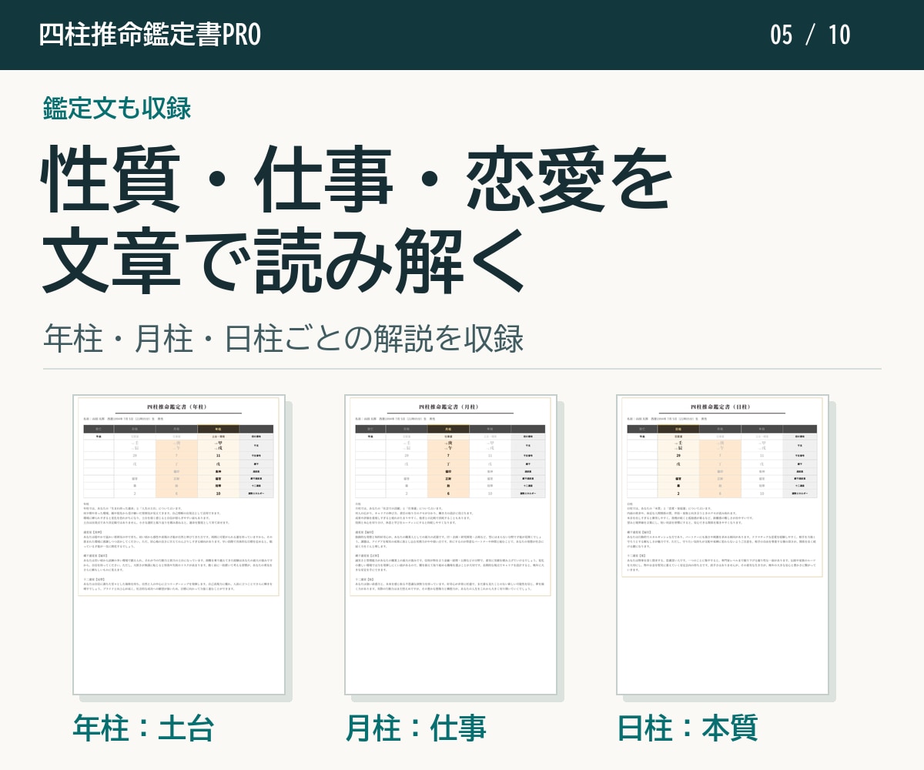The width and height of the screenshot is (924, 770).
Task: Open the 年柱 report page thumbnail
Action: coord(179,544)
